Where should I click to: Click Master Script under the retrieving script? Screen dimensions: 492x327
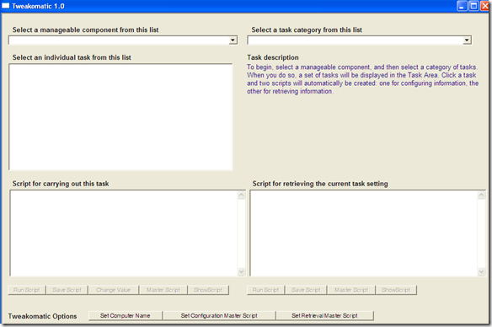[351, 290]
